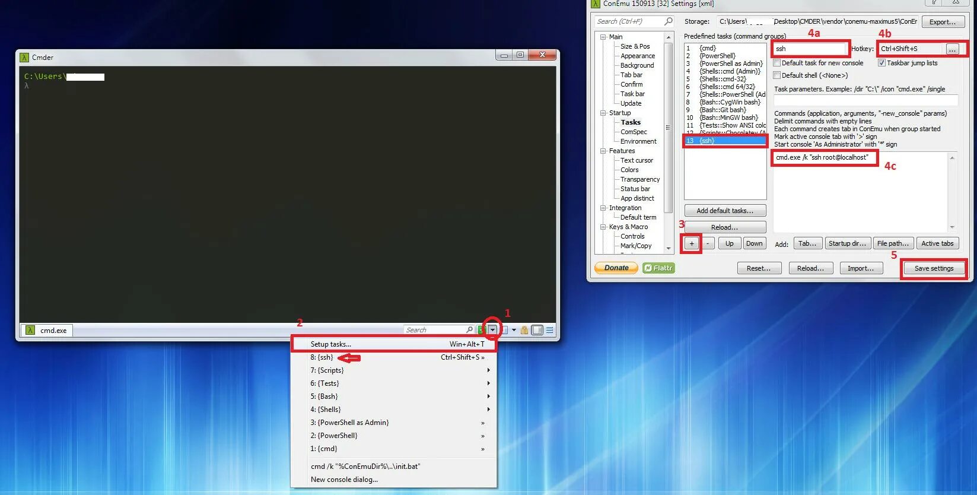Expand the 4: {Shells} submenu

(x=394, y=410)
